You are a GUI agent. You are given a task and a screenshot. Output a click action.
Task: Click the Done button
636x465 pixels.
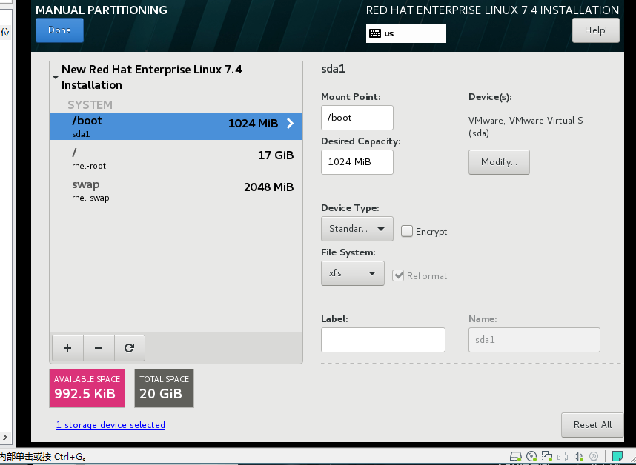pos(59,30)
